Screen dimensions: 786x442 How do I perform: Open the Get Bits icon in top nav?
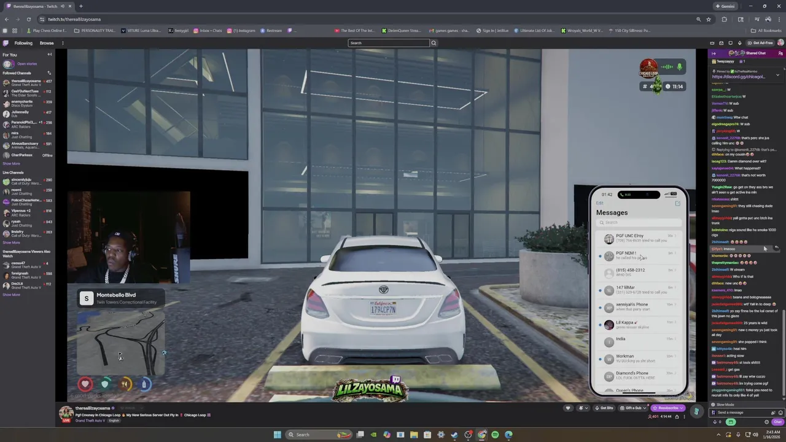[x=739, y=43]
